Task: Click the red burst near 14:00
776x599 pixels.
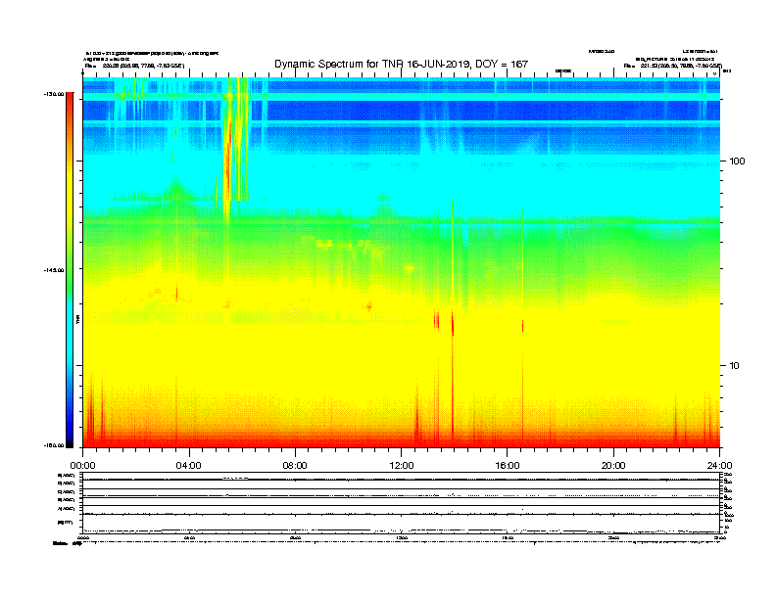Action: (453, 324)
